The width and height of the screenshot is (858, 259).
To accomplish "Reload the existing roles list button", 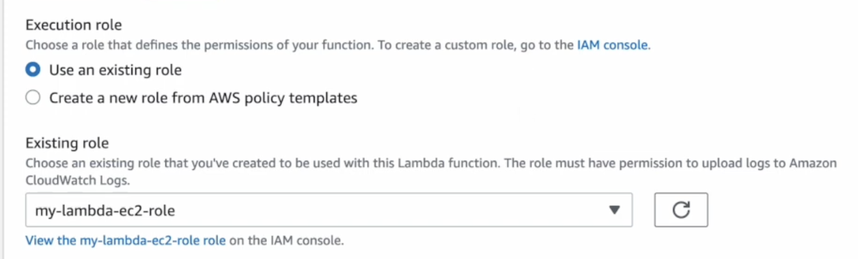I will (681, 210).
